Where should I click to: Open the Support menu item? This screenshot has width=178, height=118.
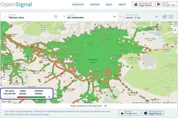(x=95, y=5)
